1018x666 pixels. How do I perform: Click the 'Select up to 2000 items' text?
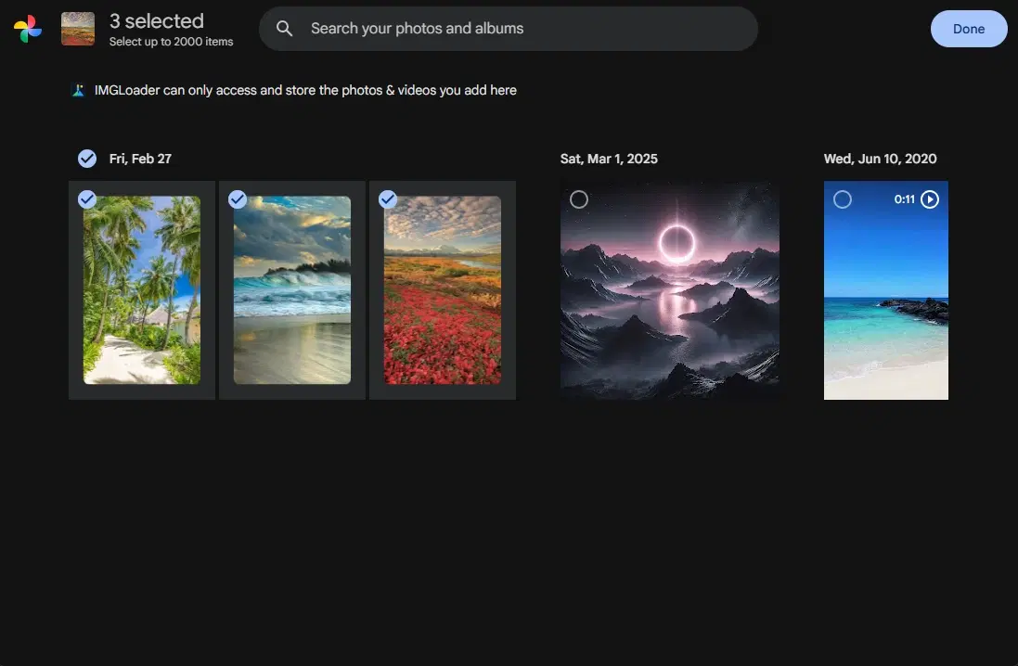click(x=172, y=40)
